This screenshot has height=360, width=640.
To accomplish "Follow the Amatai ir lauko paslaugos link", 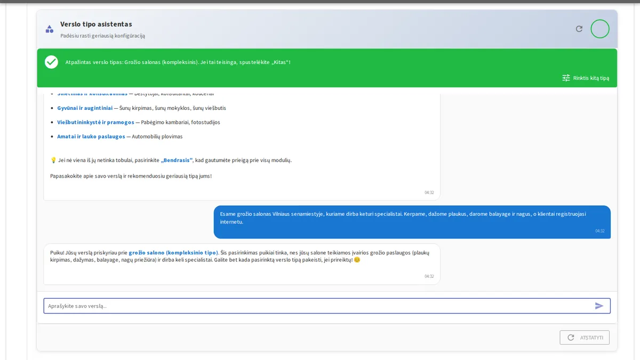I will [x=91, y=137].
